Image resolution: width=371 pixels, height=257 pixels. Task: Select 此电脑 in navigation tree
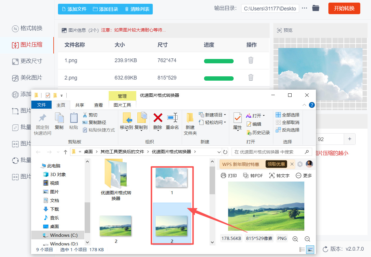(51, 166)
